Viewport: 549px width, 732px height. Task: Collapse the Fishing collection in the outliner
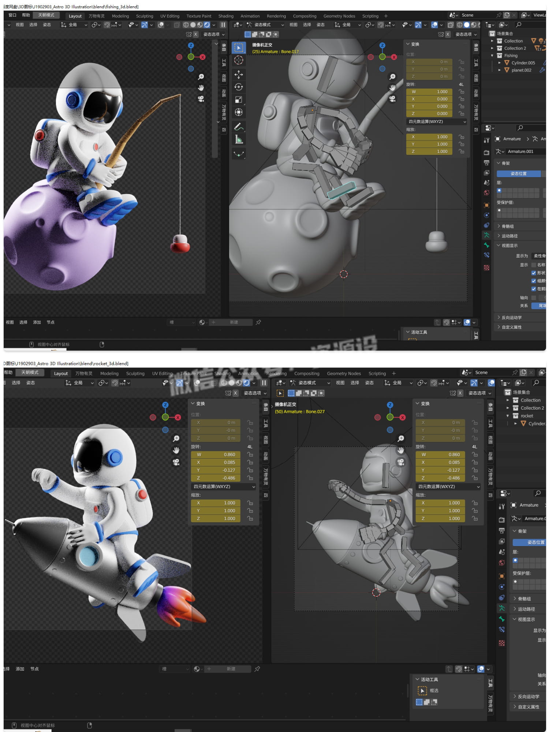(x=492, y=56)
